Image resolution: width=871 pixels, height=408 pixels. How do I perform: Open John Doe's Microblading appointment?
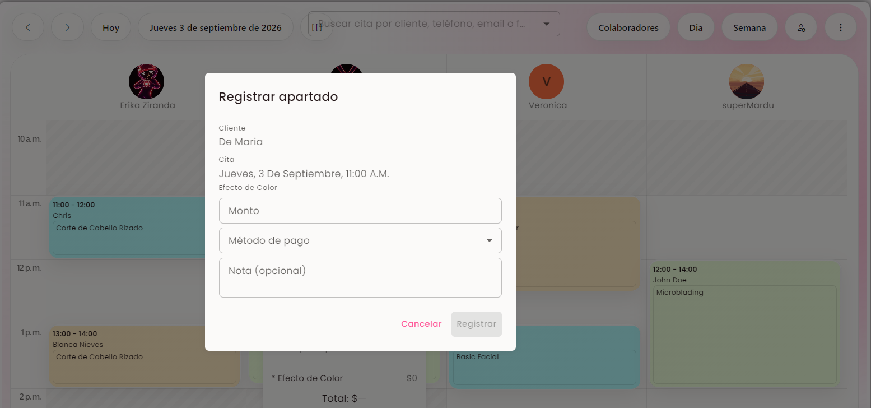coord(746,324)
